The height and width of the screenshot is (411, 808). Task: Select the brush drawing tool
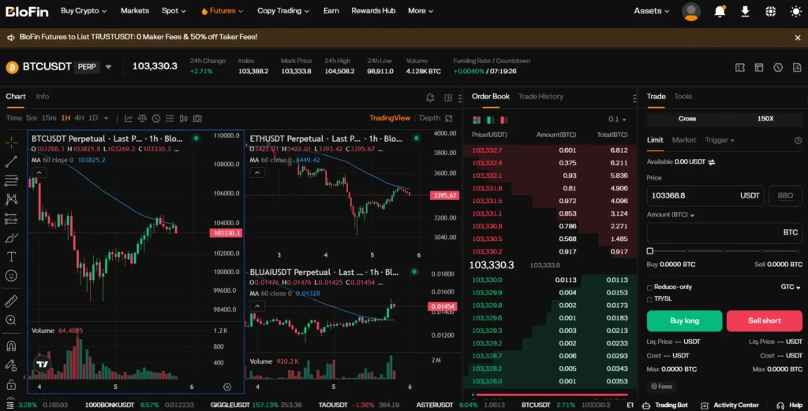click(x=11, y=238)
